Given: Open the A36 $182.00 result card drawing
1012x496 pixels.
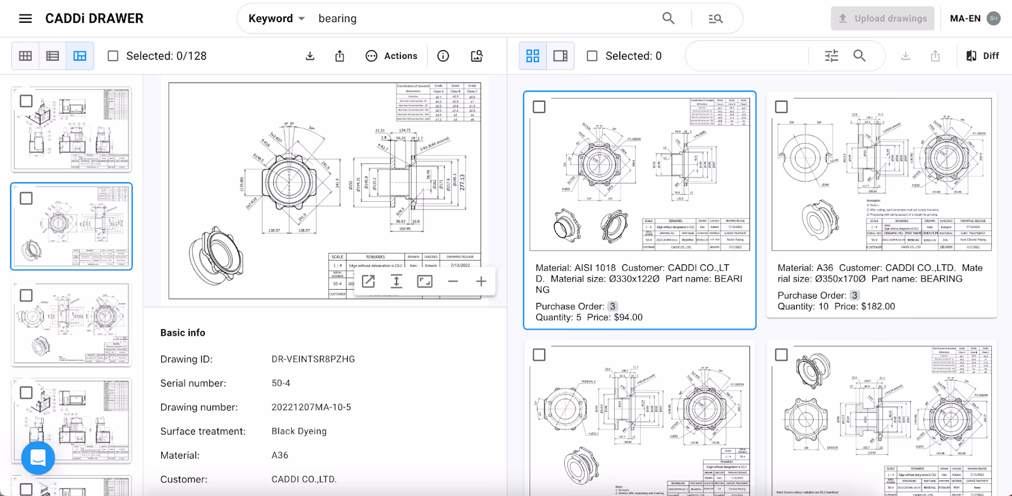Looking at the screenshot, I should pyautogui.click(x=882, y=173).
